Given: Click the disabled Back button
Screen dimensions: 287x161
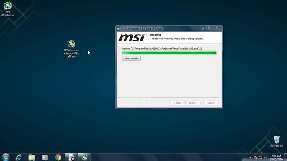Looking at the screenshot, I should coord(177,103).
